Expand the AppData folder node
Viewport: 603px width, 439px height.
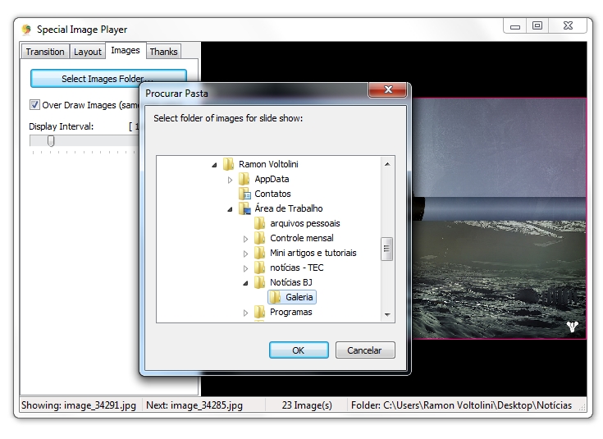230,180
